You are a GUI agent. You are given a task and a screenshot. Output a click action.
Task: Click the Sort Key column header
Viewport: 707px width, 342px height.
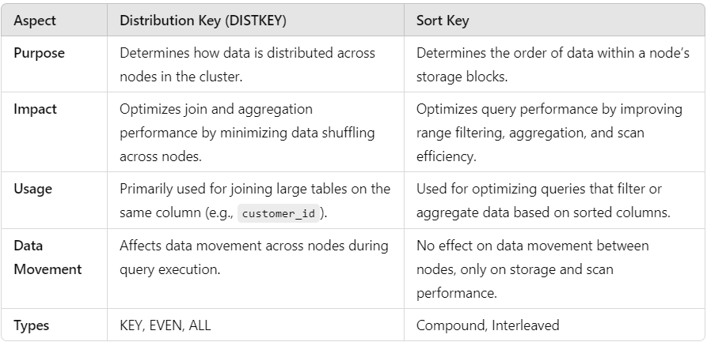[x=443, y=21]
